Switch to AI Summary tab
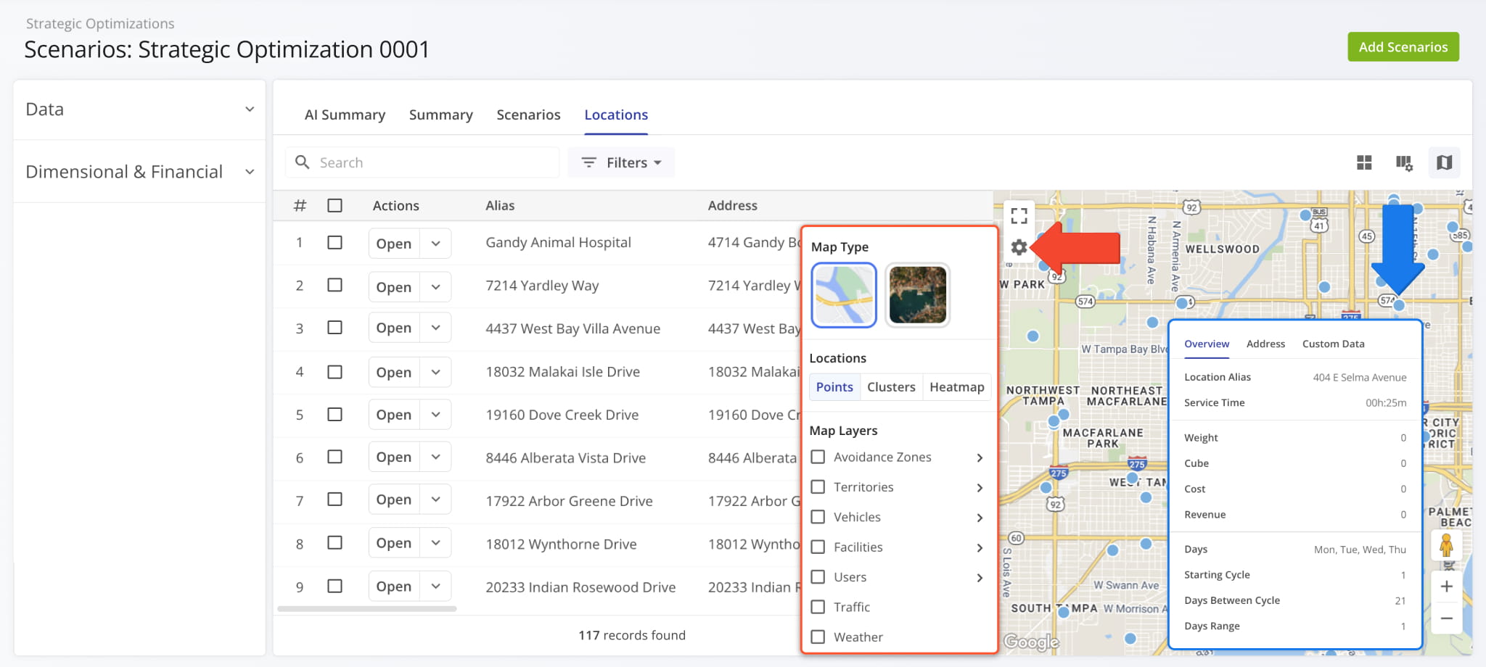1486x667 pixels. point(345,115)
